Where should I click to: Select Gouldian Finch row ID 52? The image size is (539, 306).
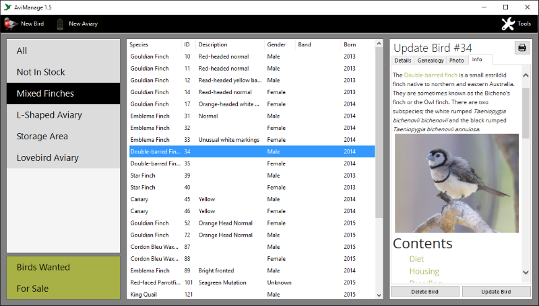pyautogui.click(x=252, y=223)
